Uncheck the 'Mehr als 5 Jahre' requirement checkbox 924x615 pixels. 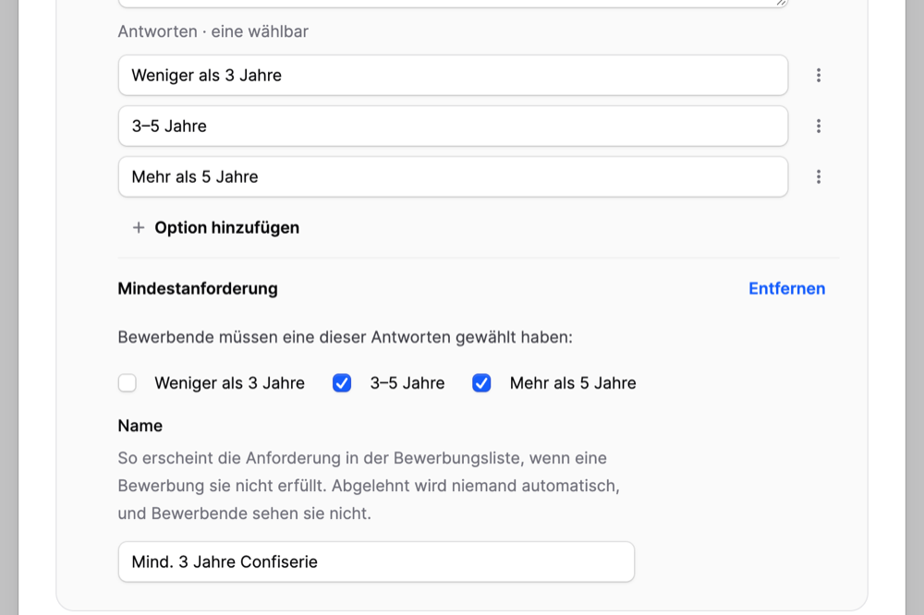click(x=481, y=383)
